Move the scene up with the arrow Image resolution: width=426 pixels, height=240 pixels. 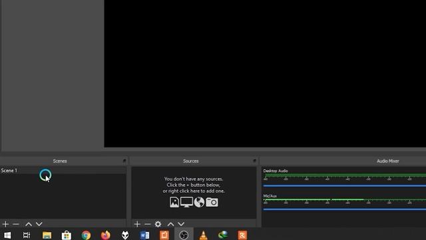coord(29,224)
